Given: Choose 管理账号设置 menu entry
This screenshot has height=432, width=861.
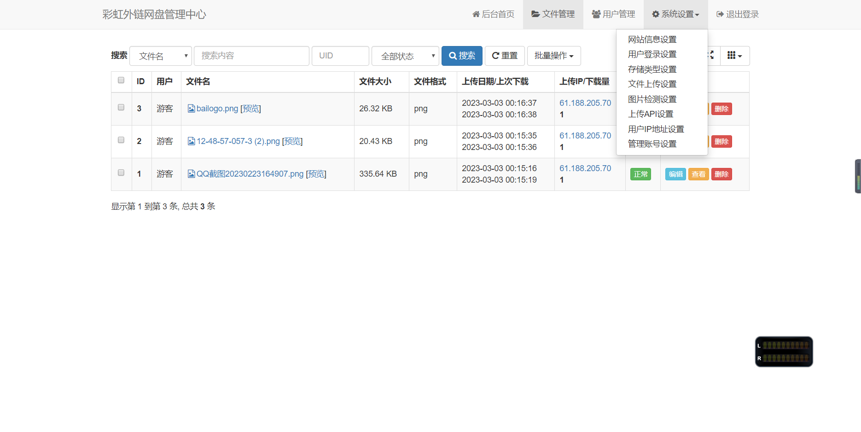Looking at the screenshot, I should click(x=652, y=144).
